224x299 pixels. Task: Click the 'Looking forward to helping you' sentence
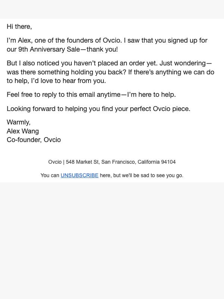[x=99, y=109]
